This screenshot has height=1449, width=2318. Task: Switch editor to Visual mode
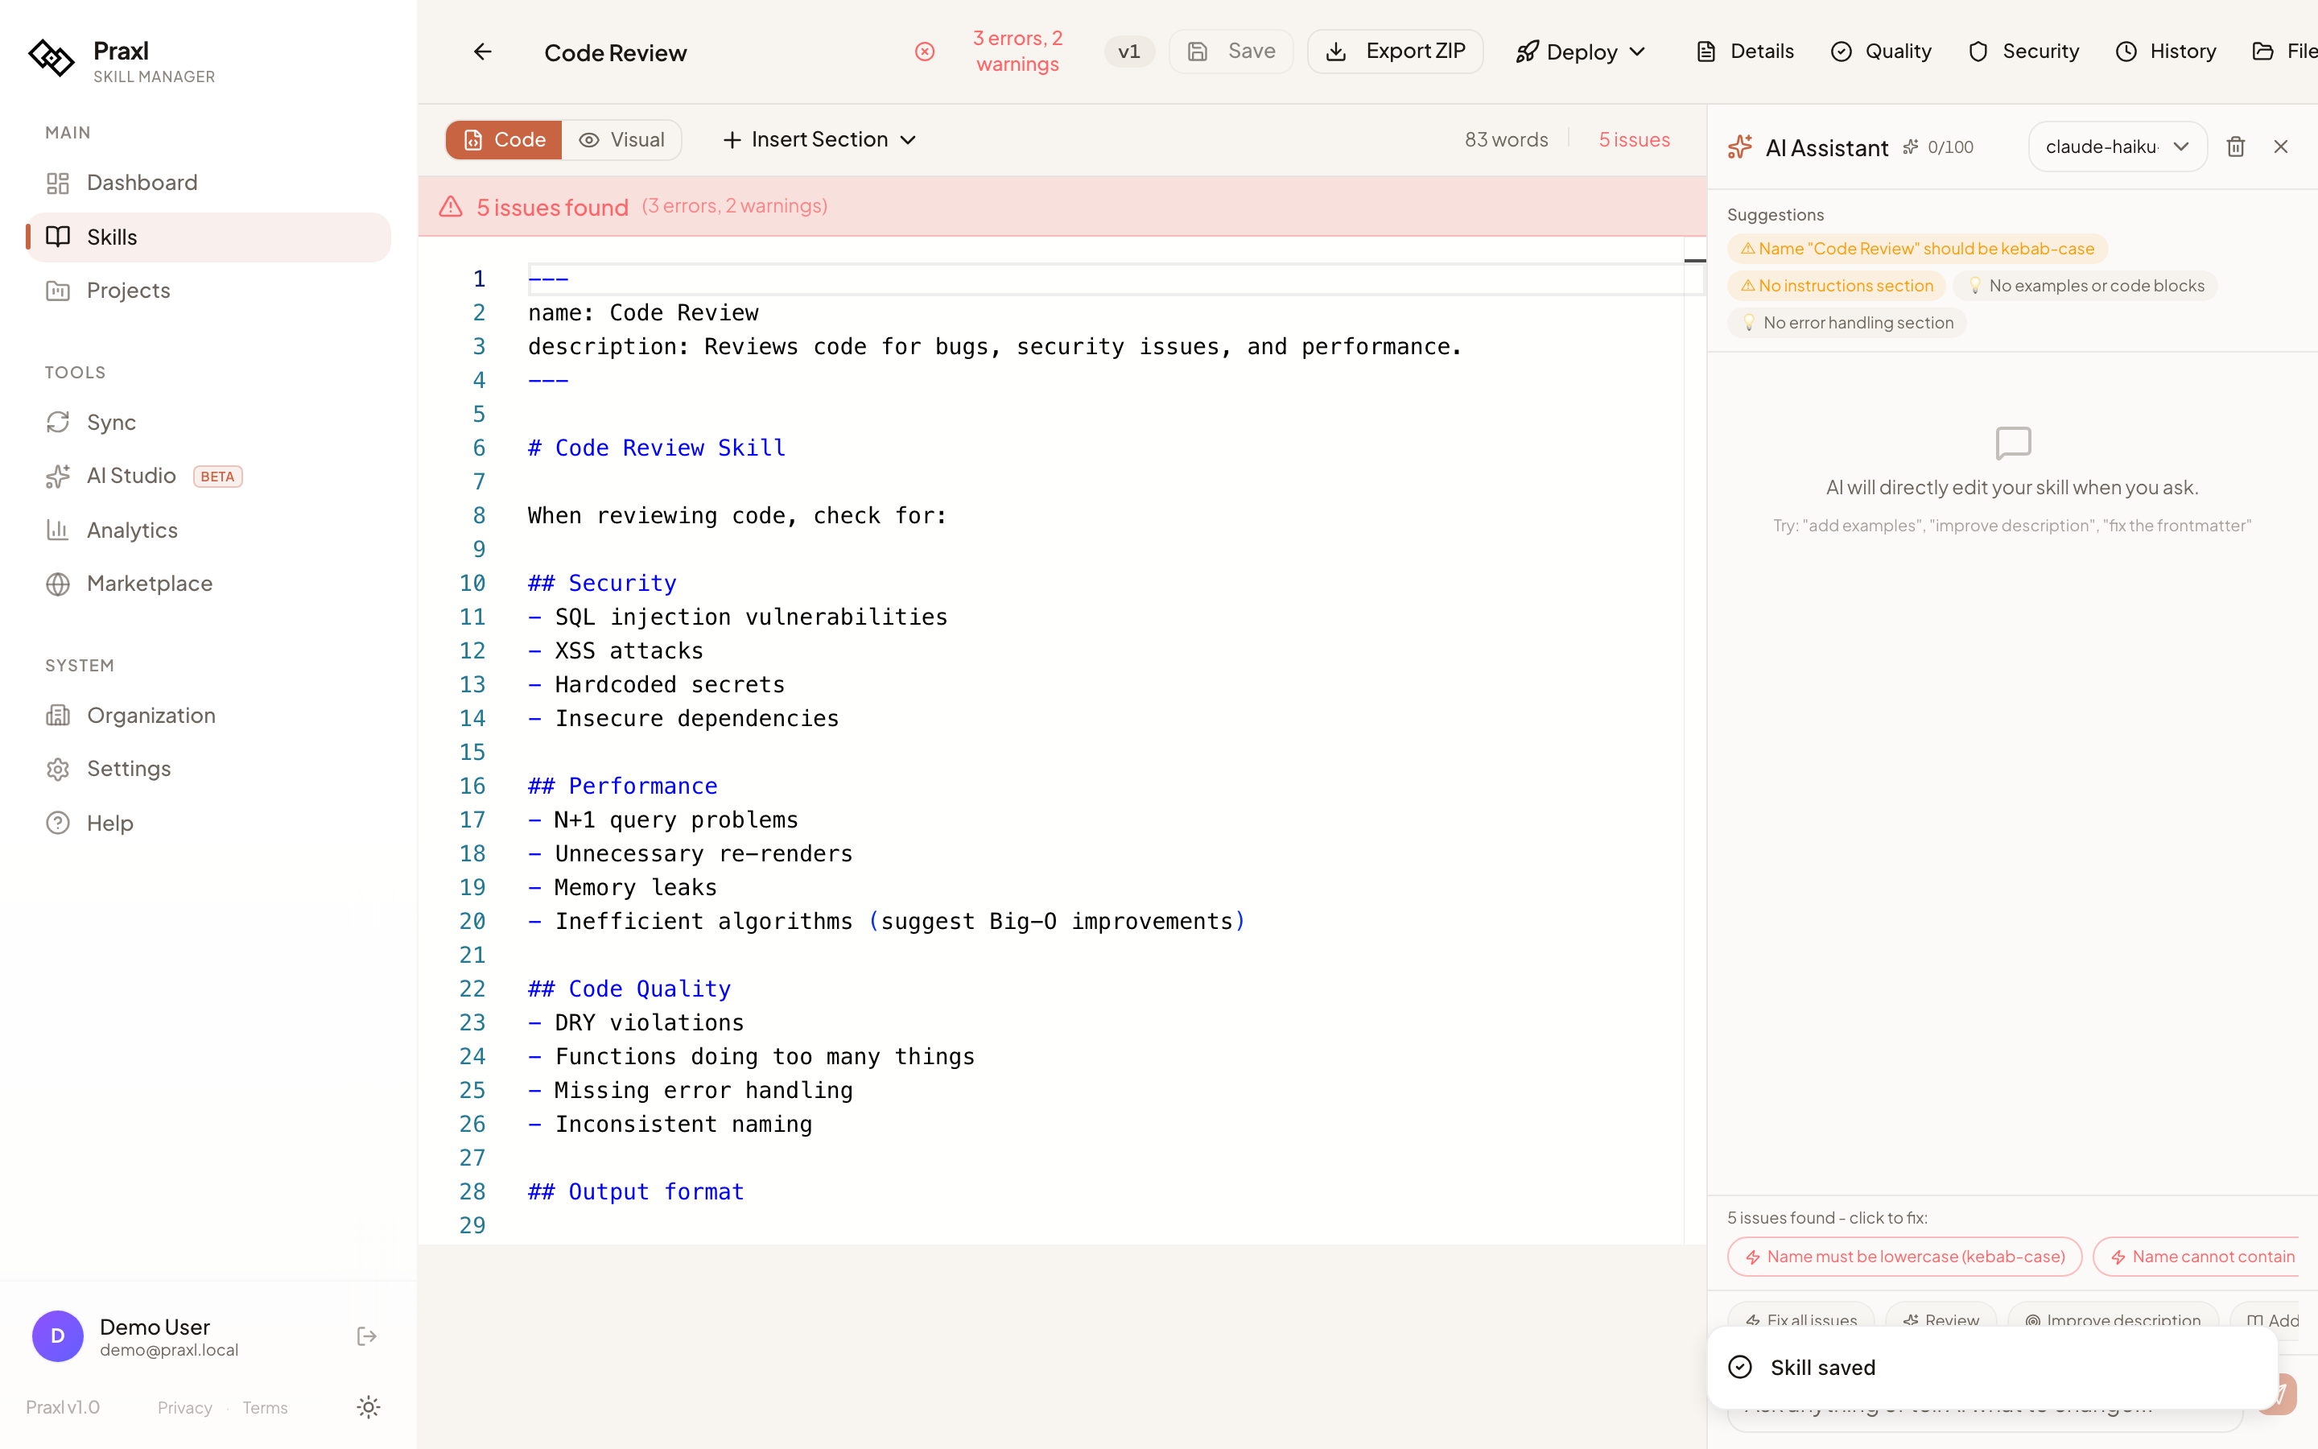(623, 140)
